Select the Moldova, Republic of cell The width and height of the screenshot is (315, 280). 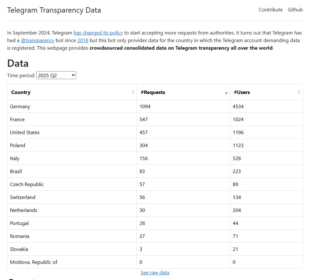coord(33,262)
